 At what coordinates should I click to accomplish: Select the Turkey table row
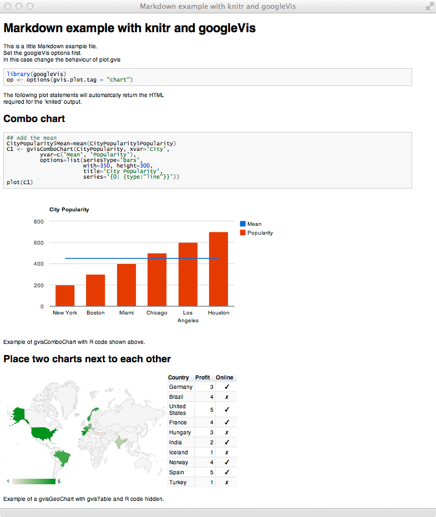[x=202, y=482]
